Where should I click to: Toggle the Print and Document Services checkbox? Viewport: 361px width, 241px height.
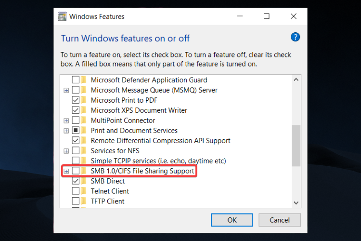pos(76,131)
